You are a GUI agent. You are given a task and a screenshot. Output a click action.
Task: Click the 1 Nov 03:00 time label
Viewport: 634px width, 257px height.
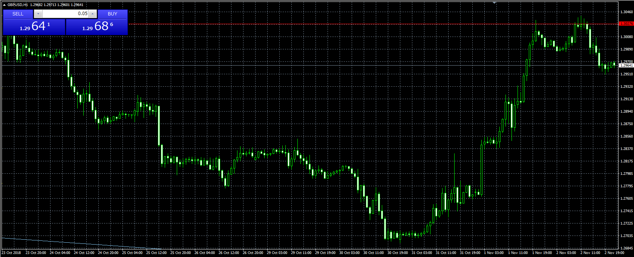(x=494, y=253)
